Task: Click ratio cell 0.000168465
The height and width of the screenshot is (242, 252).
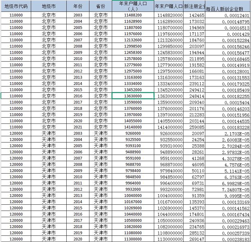Action: click(x=228, y=59)
